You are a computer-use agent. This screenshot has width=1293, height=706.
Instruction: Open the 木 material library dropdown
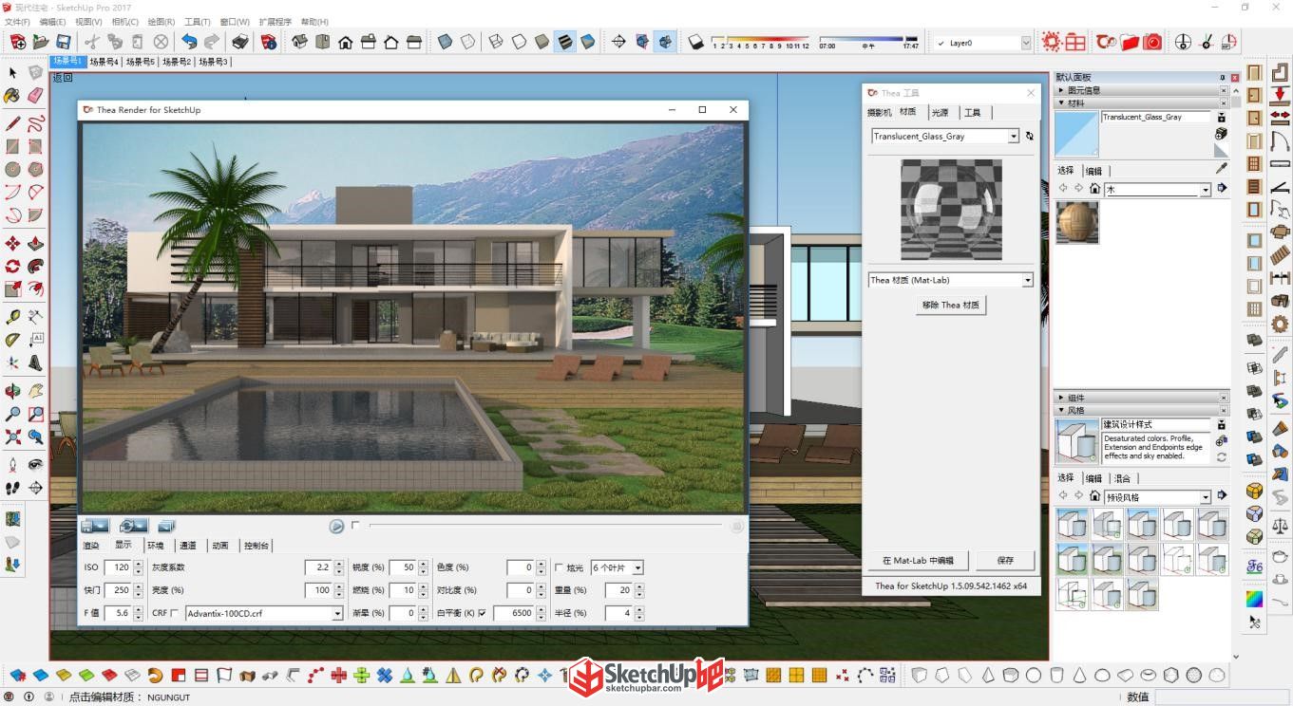click(1206, 190)
